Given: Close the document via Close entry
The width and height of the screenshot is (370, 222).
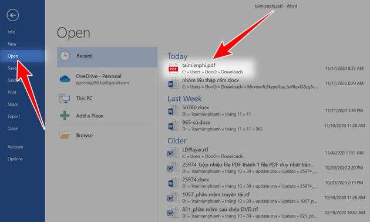Looking at the screenshot, I should [13, 129].
